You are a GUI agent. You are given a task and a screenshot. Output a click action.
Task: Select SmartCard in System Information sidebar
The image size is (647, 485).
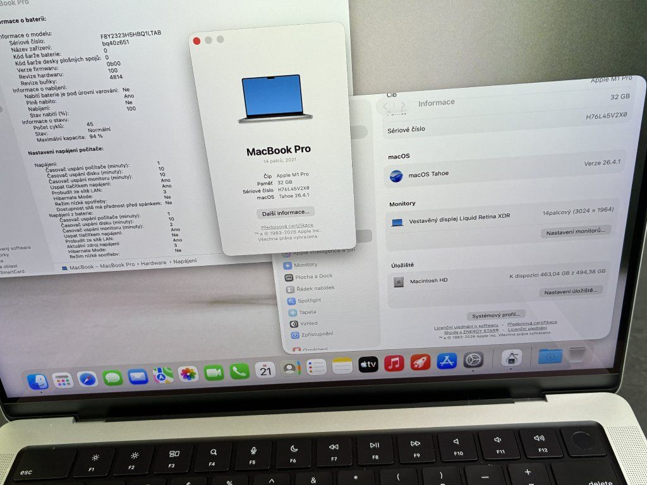click(13, 272)
